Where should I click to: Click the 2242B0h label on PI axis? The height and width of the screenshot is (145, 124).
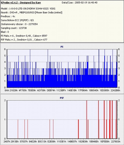[116, 90]
